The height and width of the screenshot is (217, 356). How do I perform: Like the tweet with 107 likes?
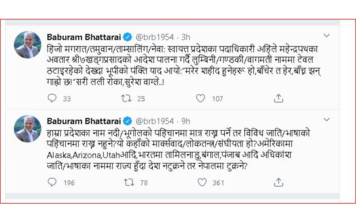[202, 98]
